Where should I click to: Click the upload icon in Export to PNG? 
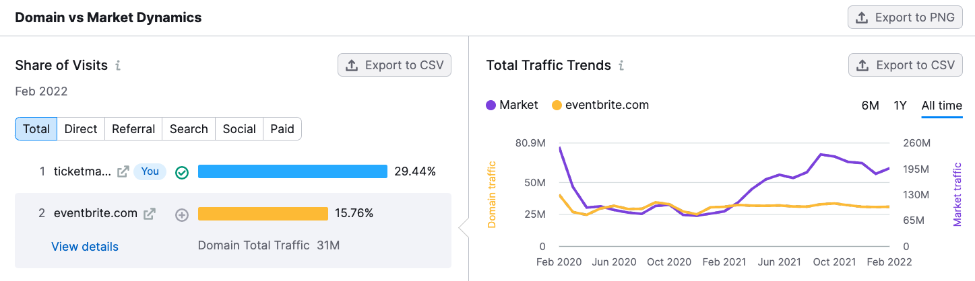click(x=862, y=18)
